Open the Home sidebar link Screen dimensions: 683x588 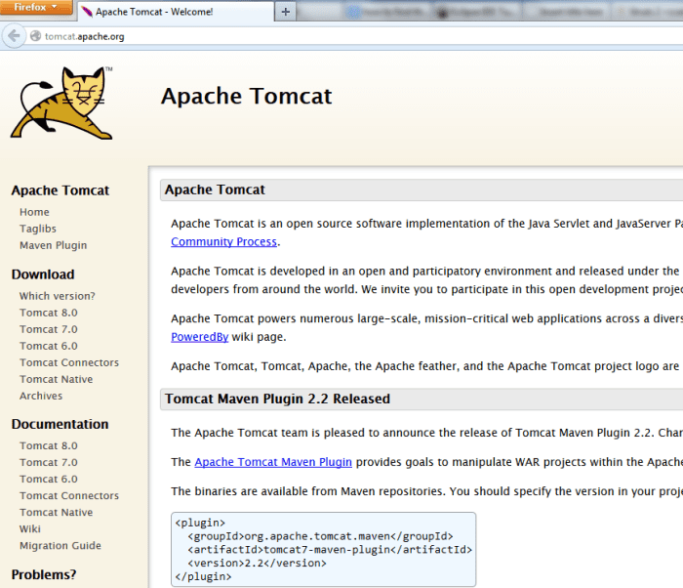pos(34,212)
